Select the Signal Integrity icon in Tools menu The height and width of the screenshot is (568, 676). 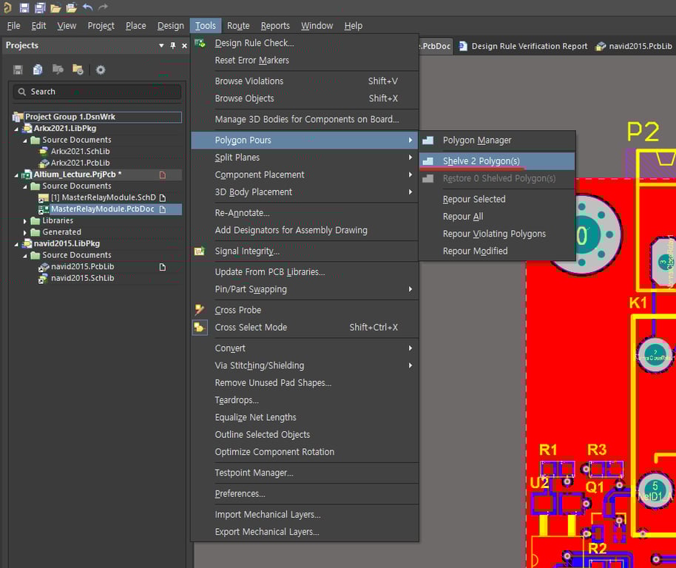coord(199,251)
